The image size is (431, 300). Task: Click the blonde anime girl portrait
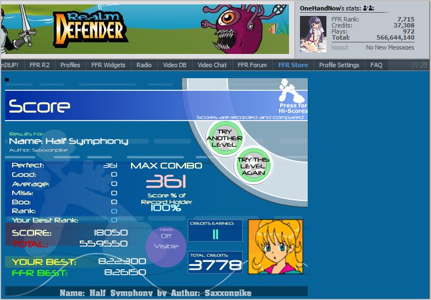point(275,247)
